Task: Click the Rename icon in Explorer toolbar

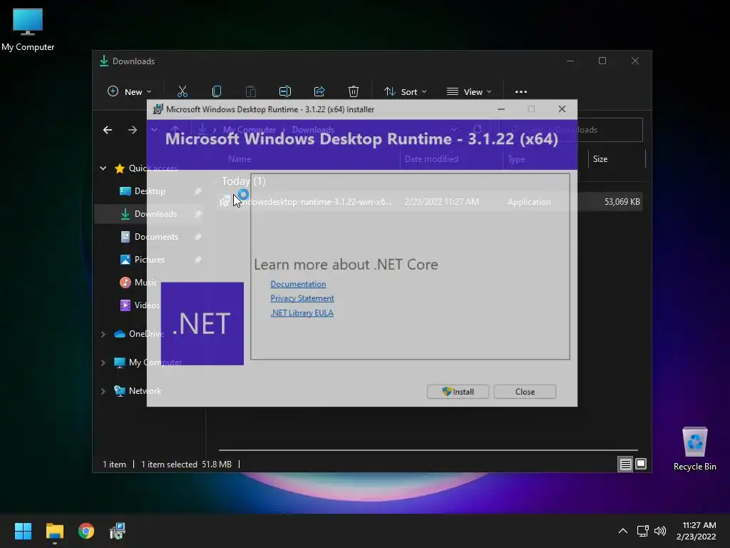Action: click(285, 92)
